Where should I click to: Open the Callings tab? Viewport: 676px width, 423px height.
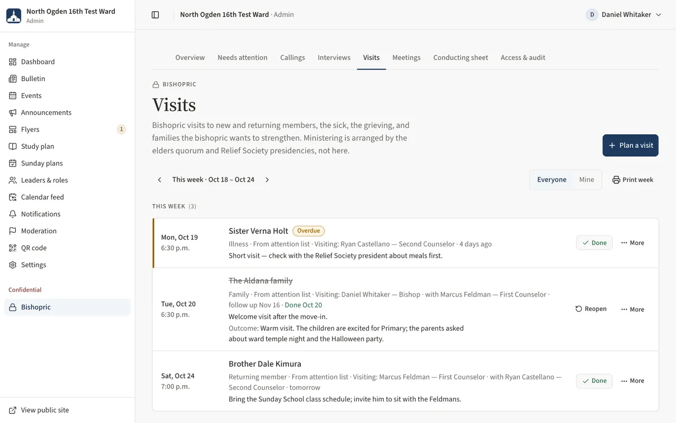tap(292, 58)
